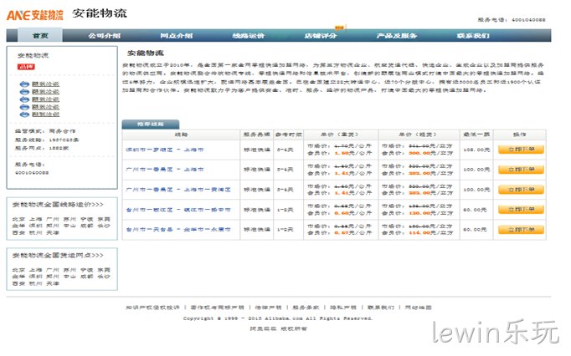The width and height of the screenshot is (571, 356).
Task: Select 北京 in the 全国货运网点 panel
Action: click(18, 270)
